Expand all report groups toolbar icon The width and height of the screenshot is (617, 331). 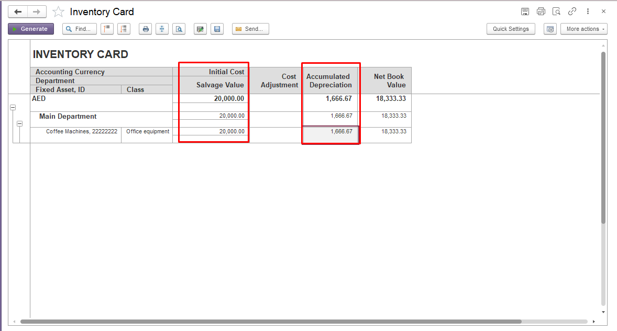click(124, 29)
